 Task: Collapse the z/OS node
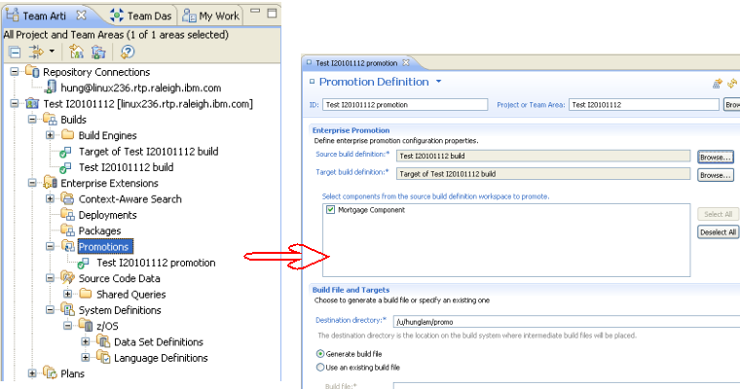coord(68,326)
